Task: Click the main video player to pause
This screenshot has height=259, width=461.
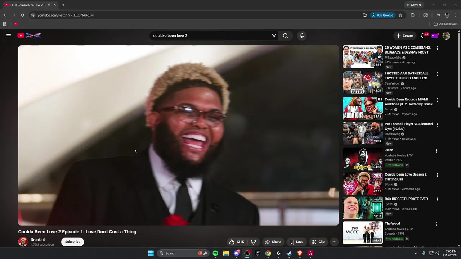Action: click(178, 135)
